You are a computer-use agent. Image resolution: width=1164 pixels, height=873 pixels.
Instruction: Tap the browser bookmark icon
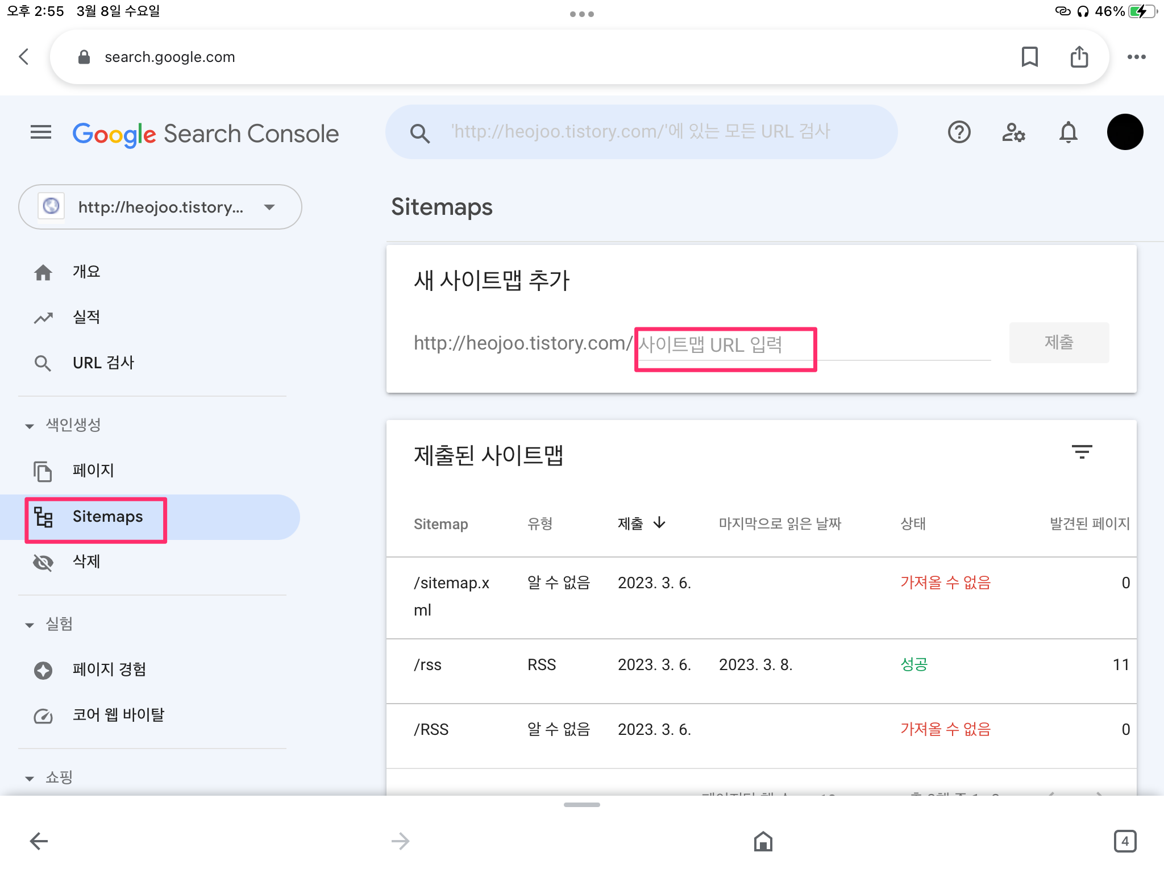coord(1029,57)
